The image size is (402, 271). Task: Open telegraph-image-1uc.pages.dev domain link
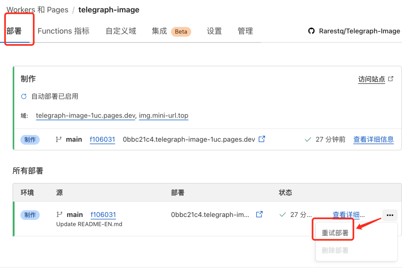tap(86, 116)
